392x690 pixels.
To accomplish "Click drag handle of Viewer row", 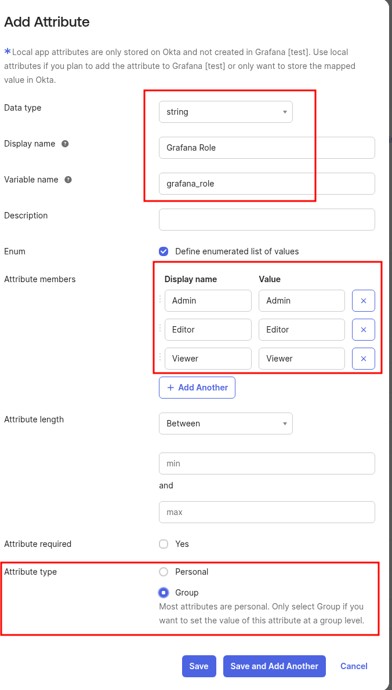I will [x=160, y=357].
